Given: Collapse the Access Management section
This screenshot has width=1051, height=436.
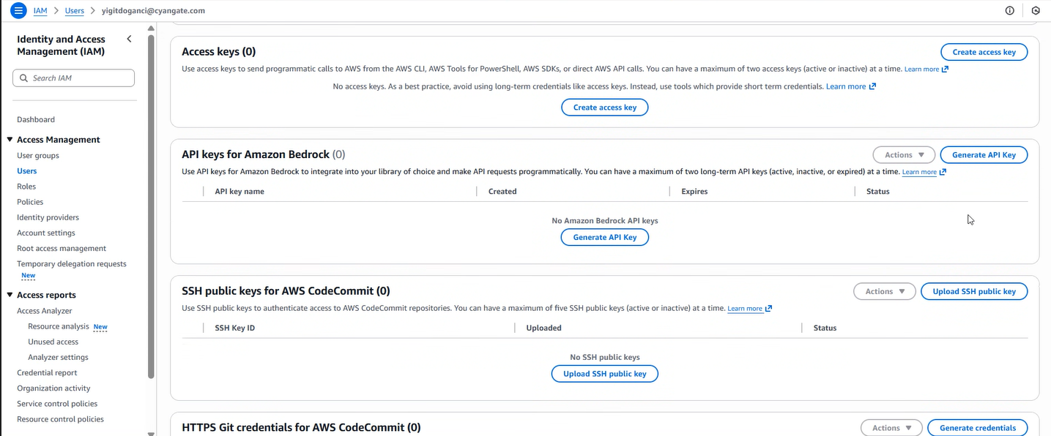Looking at the screenshot, I should tap(10, 140).
